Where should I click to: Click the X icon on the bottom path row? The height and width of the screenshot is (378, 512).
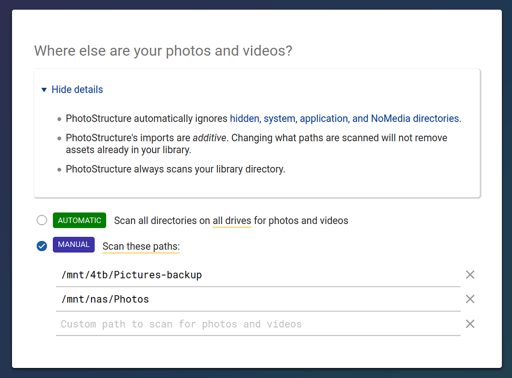(470, 323)
